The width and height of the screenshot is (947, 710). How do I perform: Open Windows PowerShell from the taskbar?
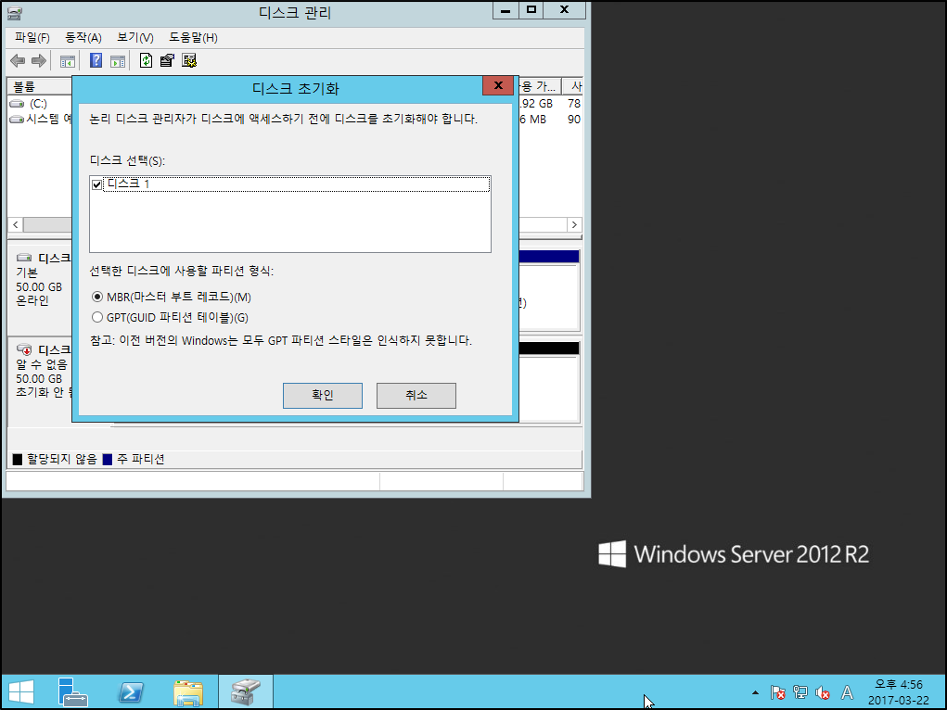coord(131,691)
